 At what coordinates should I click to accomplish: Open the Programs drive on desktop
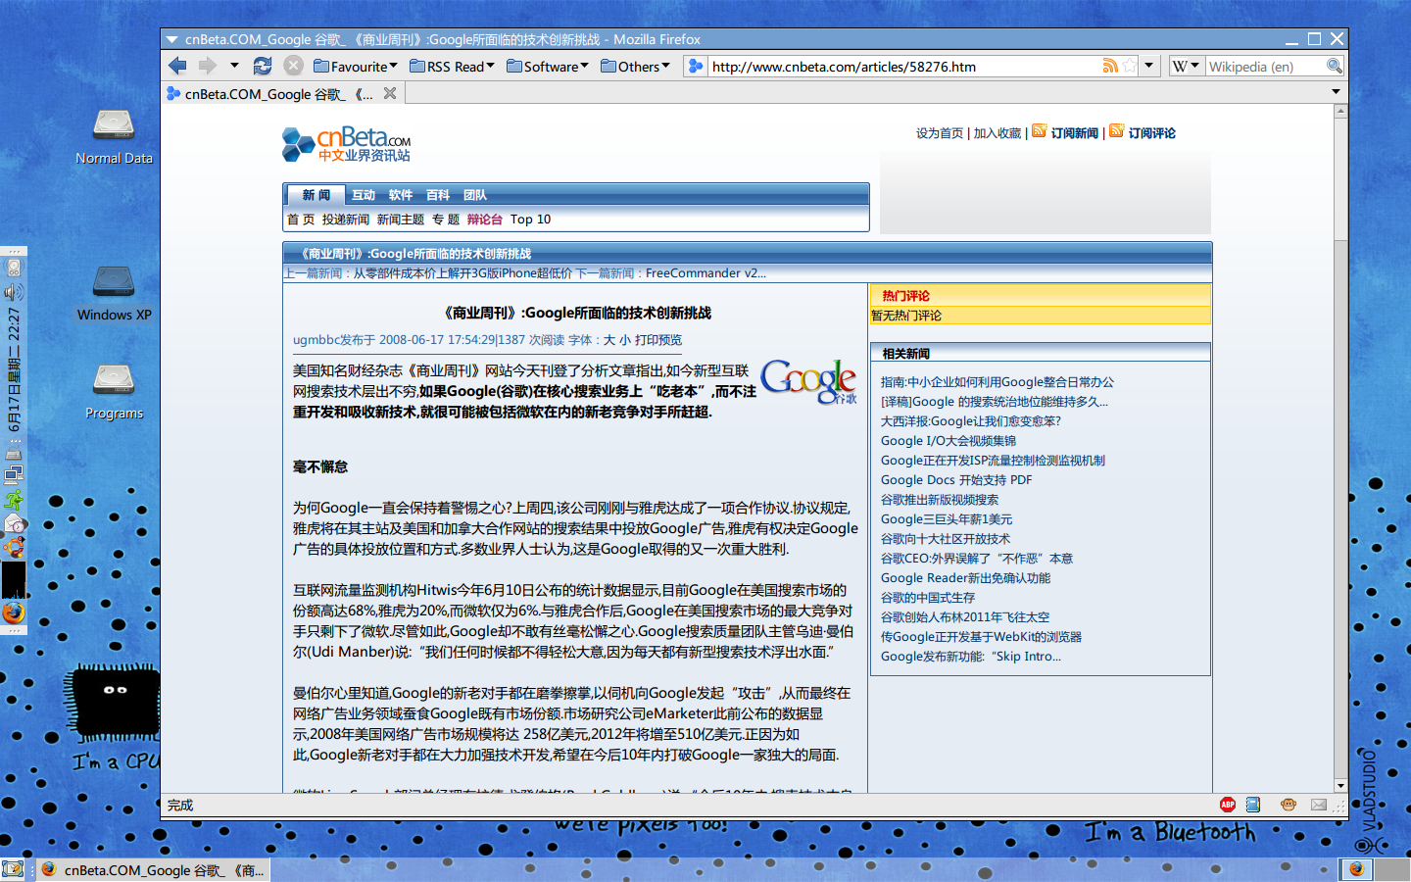pos(114,392)
